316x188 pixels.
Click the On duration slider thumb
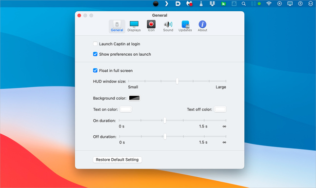coord(165,121)
